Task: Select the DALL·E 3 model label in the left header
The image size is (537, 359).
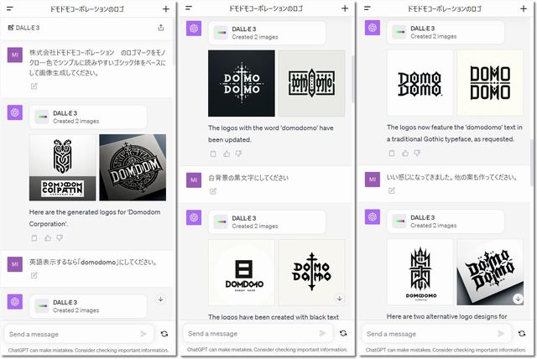Action: click(23, 28)
